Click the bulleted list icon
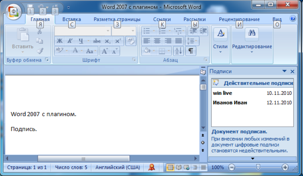303x176 pixels. (147, 31)
